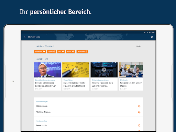
Task: Play the Brexit Irland-Plan video
Action: click(x=47, y=70)
